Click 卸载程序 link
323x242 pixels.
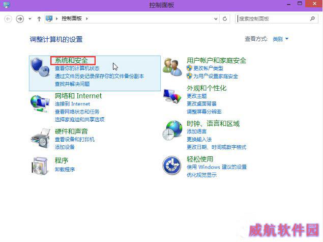65,169
